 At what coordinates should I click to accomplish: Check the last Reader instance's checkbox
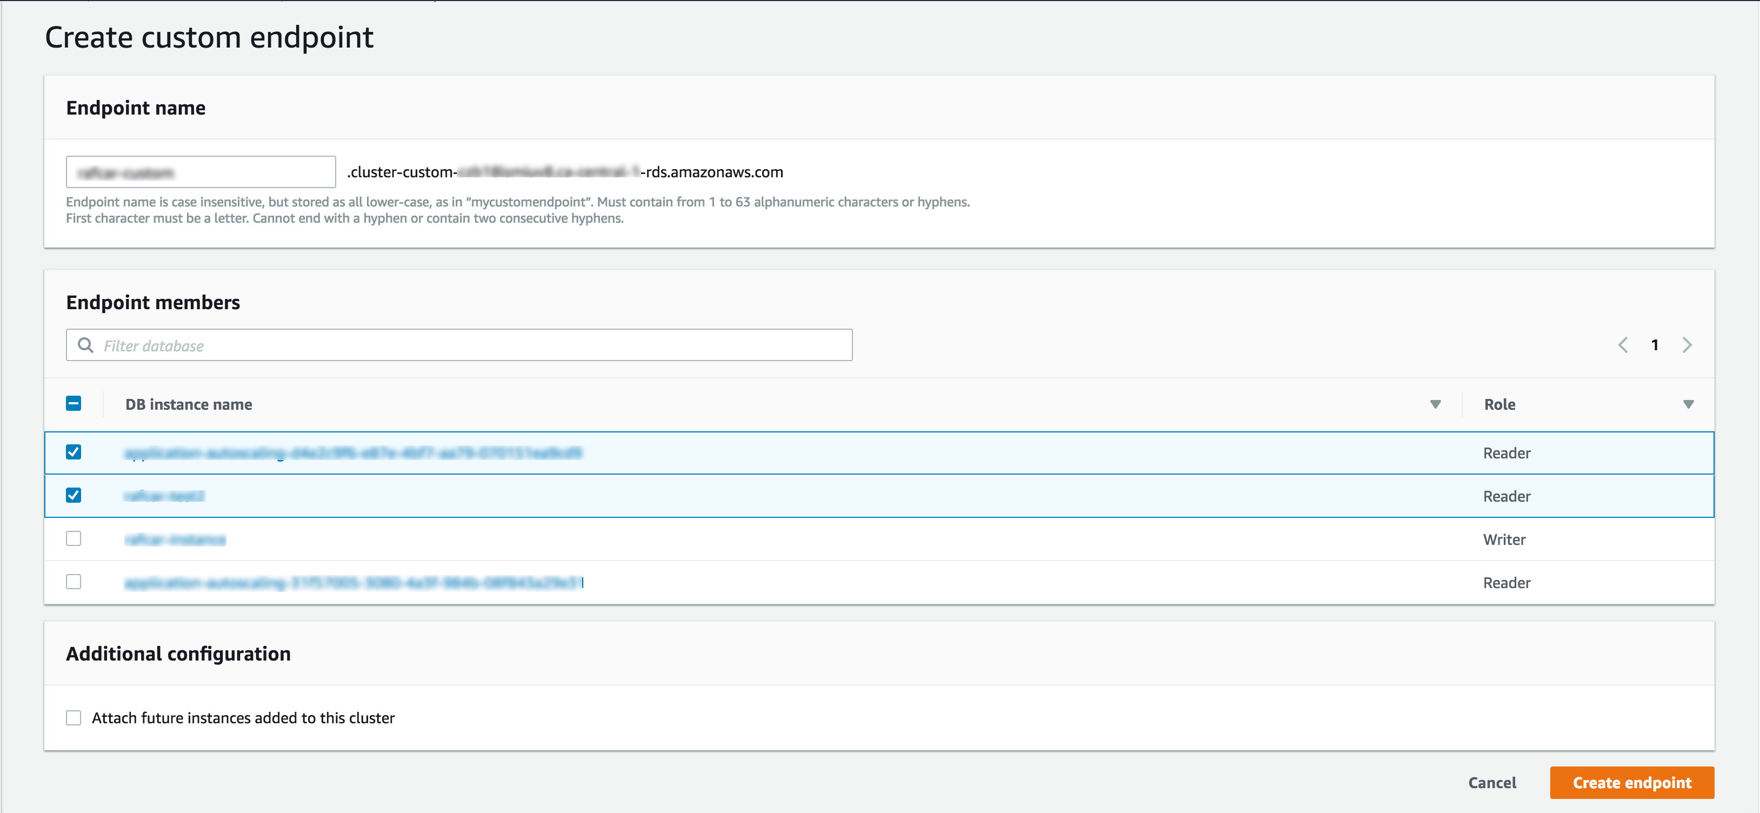click(73, 582)
